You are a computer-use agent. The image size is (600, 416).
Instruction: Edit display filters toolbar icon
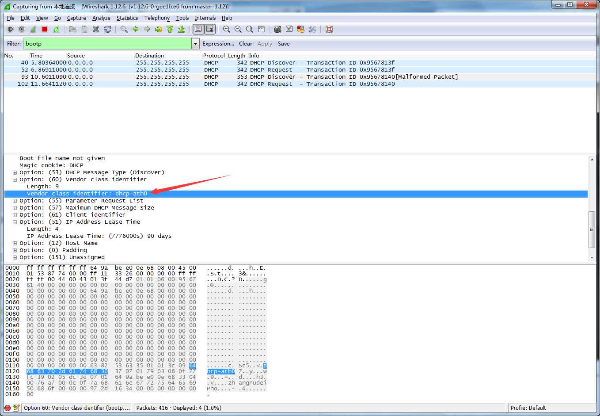click(289, 29)
